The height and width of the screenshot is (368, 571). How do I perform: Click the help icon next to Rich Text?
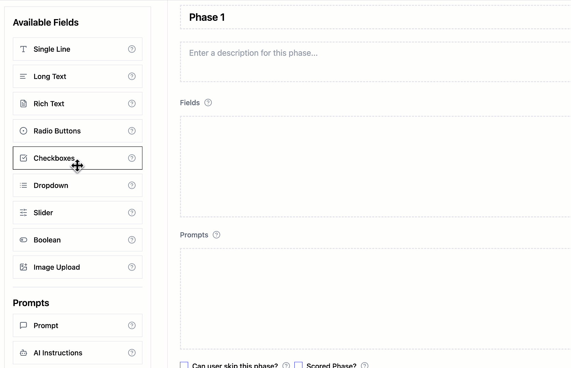132,104
